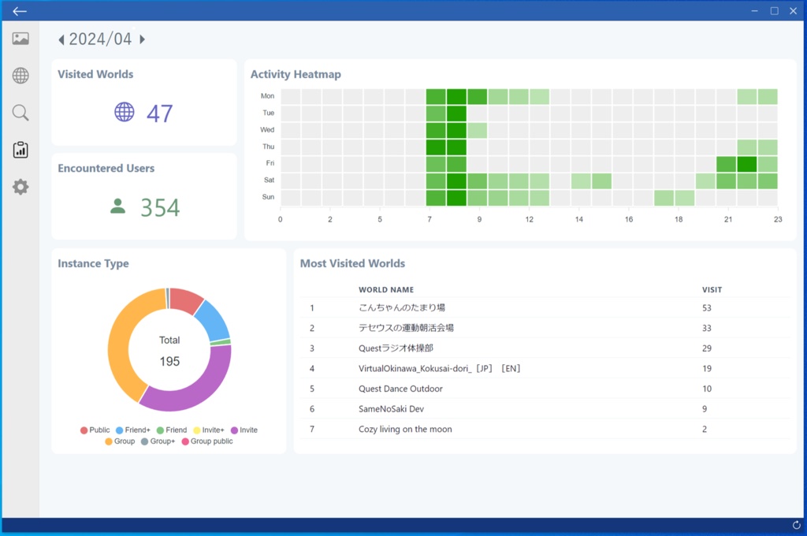The image size is (807, 536).
Task: Open Quest Dance Outdoor world row
Action: tap(545, 389)
